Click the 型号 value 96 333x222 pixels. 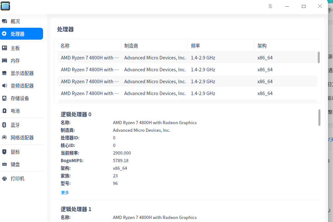pyautogui.click(x=115, y=183)
